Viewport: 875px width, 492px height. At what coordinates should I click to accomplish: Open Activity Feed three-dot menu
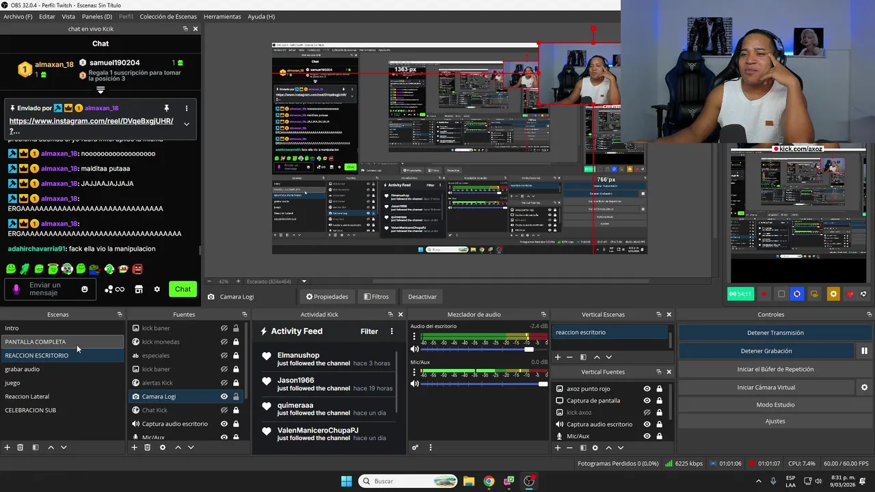392,331
